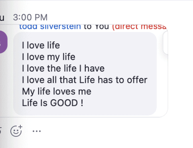
Task: Click the red direct message label
Action: (139, 27)
